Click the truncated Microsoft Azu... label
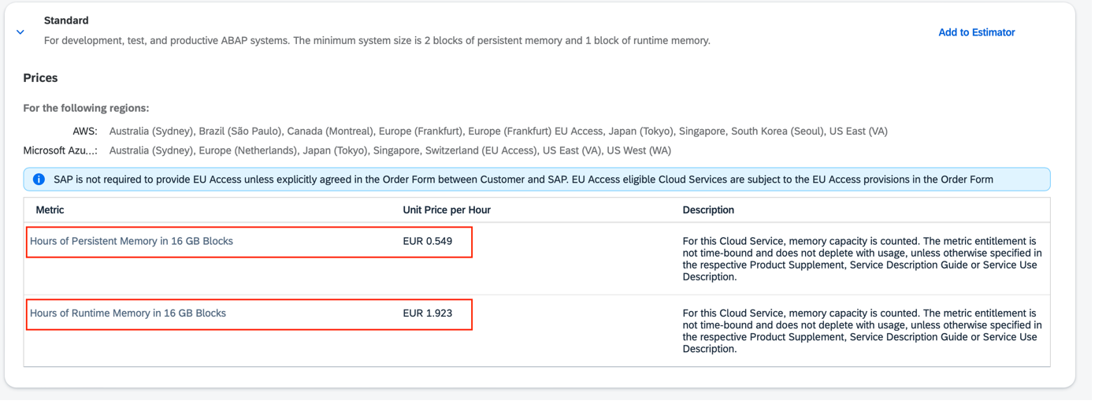The width and height of the screenshot is (1095, 404). (x=60, y=150)
